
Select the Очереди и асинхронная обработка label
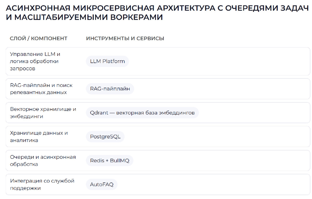43,161
